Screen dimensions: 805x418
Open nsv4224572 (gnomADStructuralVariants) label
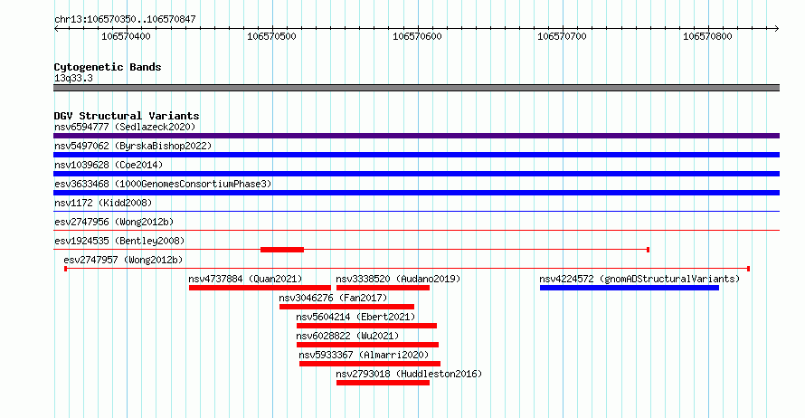click(x=639, y=279)
